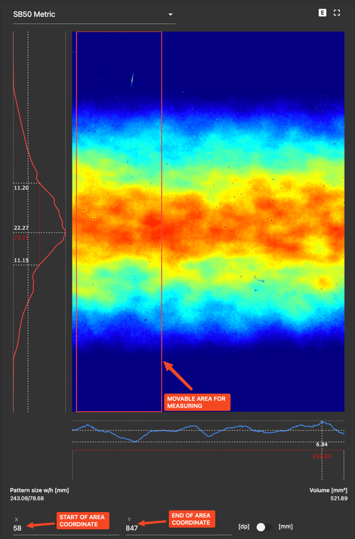Click the [dp] unit label
Screen dimensions: 355x539
coord(245,527)
